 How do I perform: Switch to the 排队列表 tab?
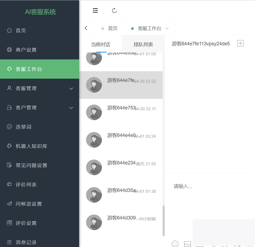[x=143, y=44]
